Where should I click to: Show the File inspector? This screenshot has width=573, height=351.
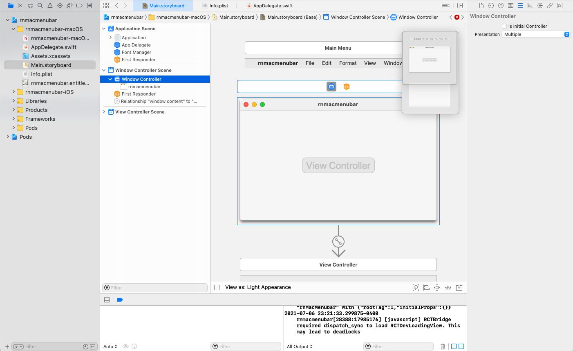pos(481,6)
